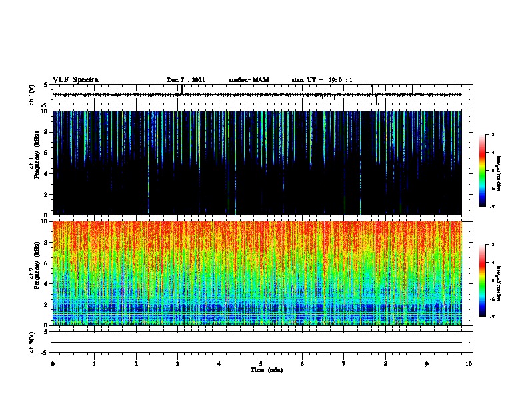Click x-axis tick label "3" on time axis

[x=177, y=363]
